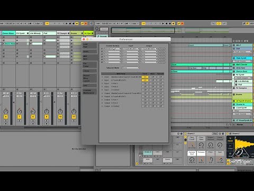The image size is (254, 191).
Task: Launch the Dance Bass clip in session view
Action: (x=4, y=44)
